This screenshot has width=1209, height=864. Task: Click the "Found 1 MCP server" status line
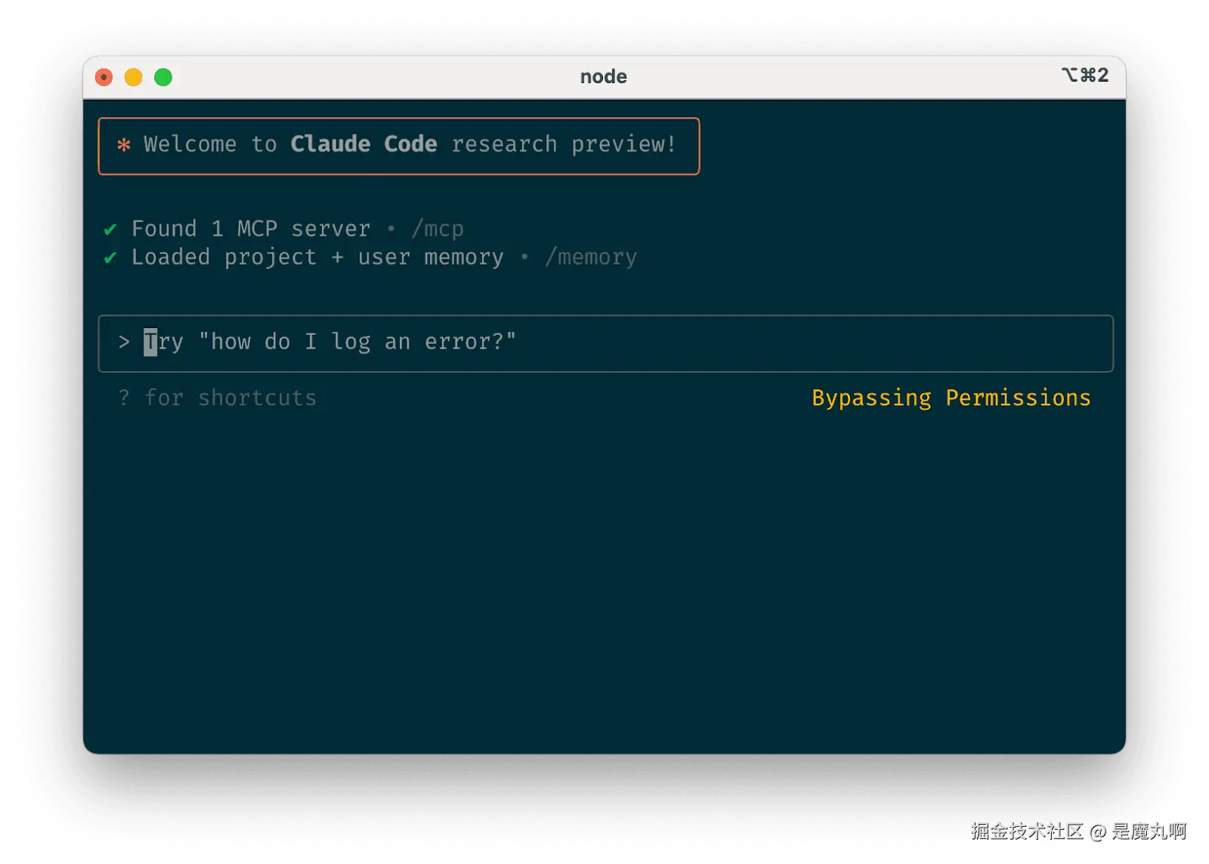pos(251,229)
